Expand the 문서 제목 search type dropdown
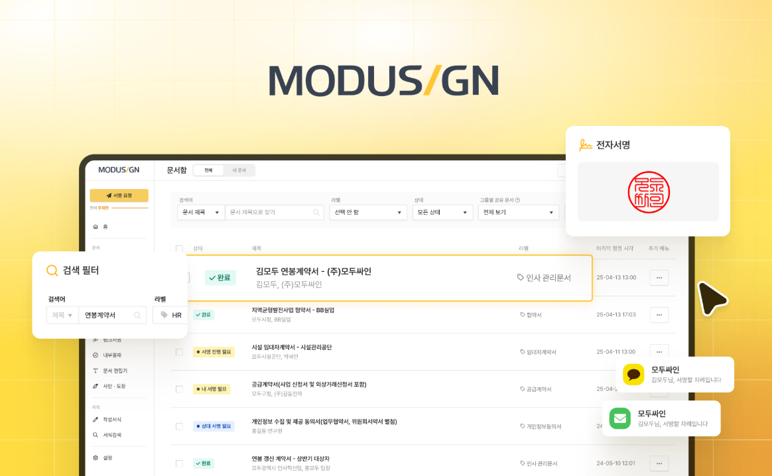 click(201, 212)
